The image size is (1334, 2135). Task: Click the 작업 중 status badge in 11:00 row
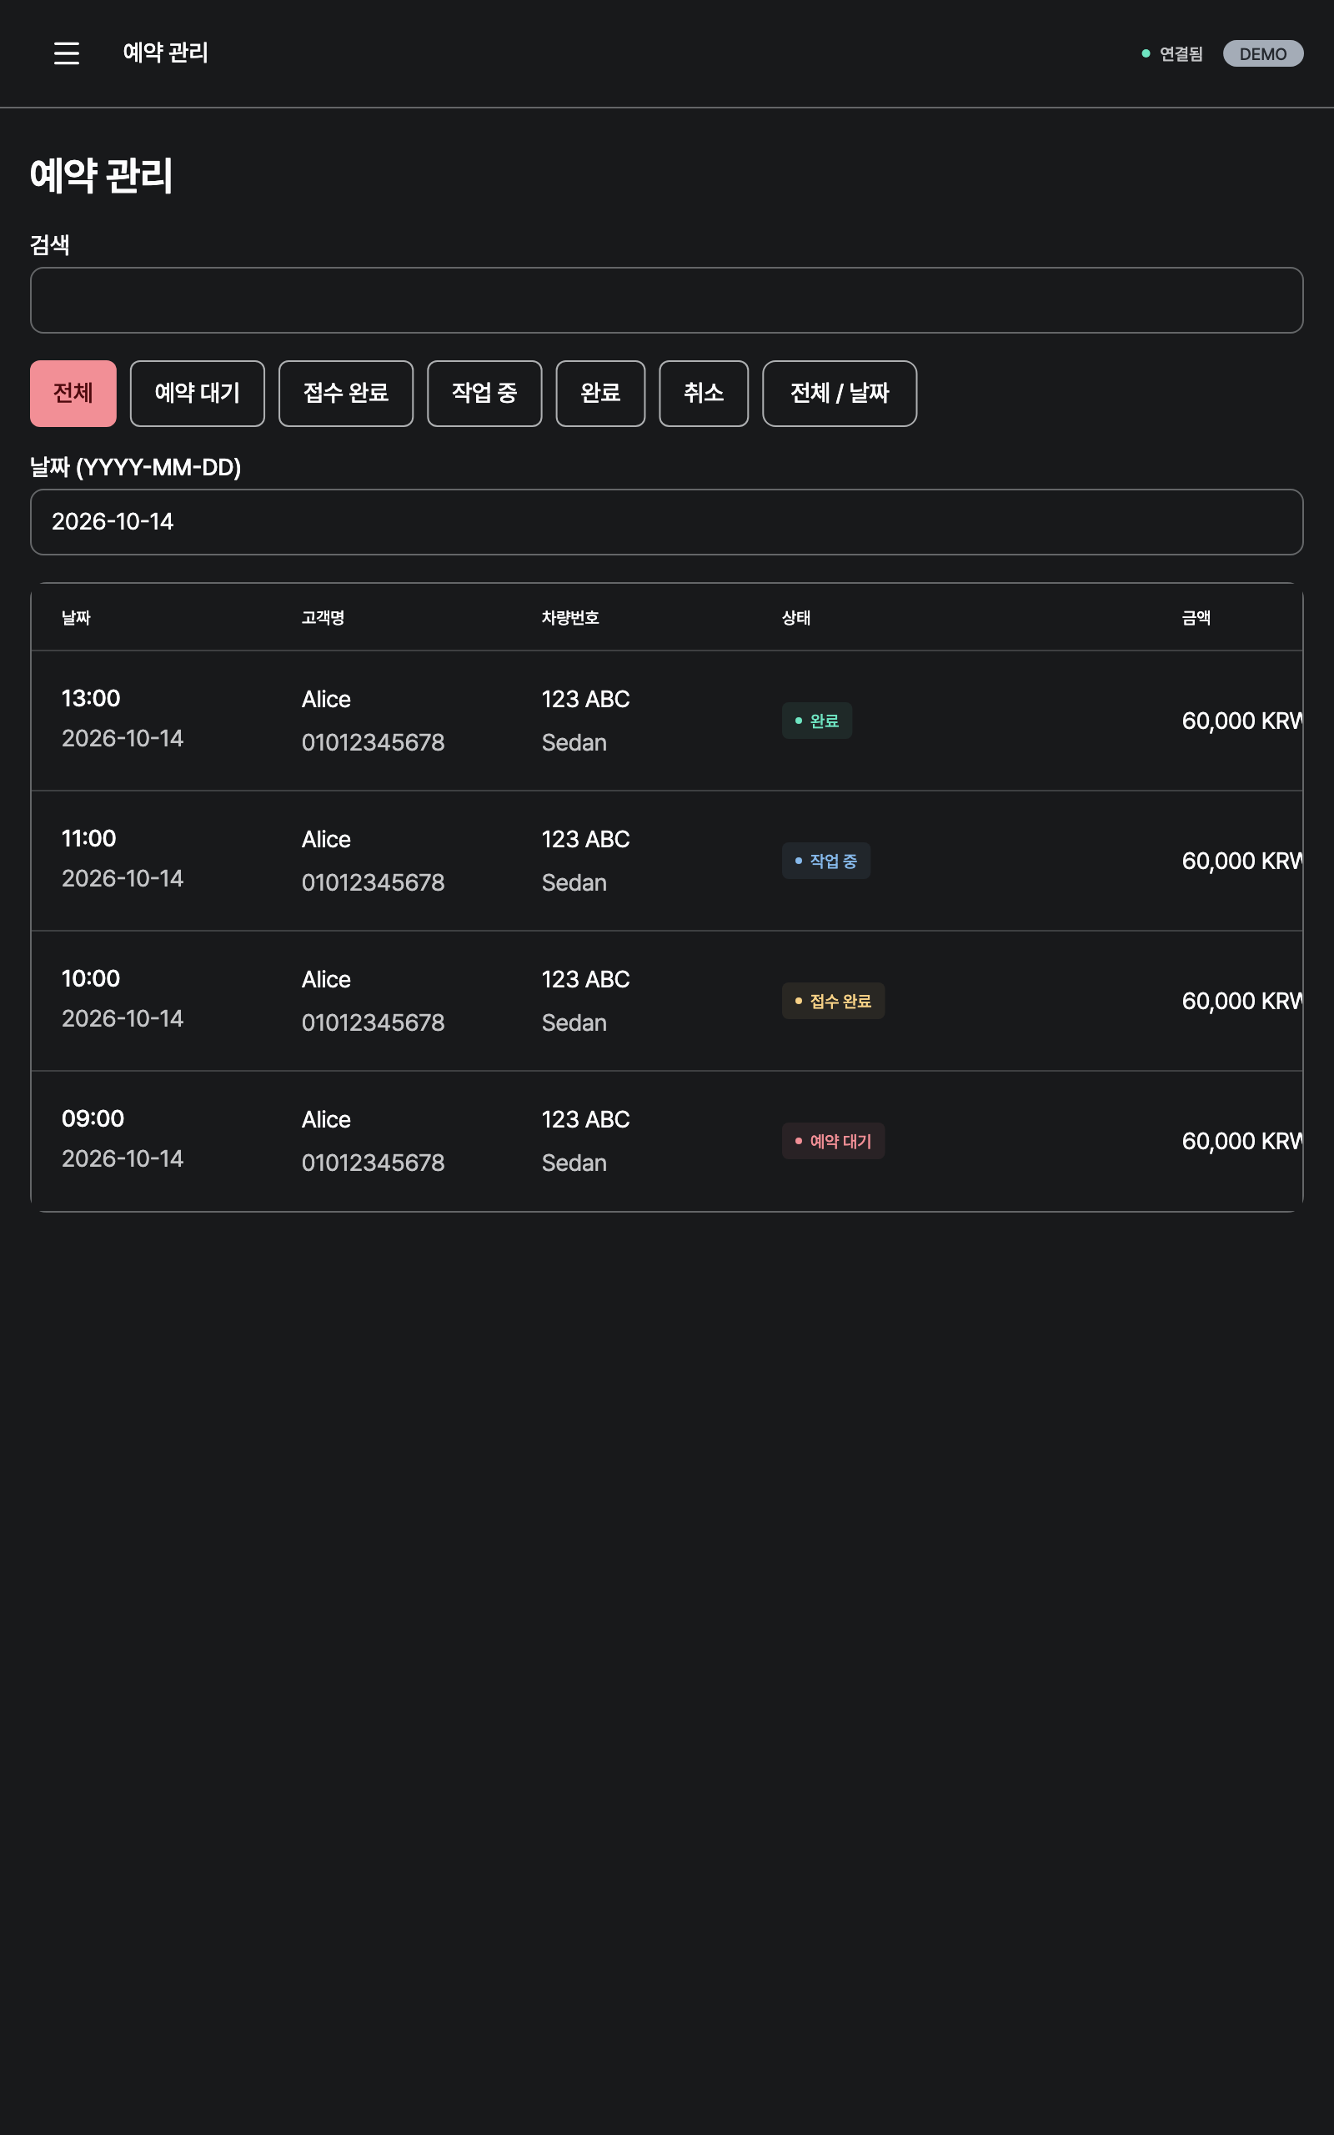point(825,861)
